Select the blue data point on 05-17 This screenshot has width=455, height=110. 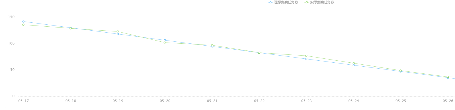pos(23,22)
